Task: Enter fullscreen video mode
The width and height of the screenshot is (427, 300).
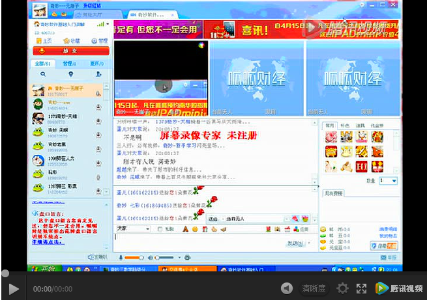Action: [362, 288]
